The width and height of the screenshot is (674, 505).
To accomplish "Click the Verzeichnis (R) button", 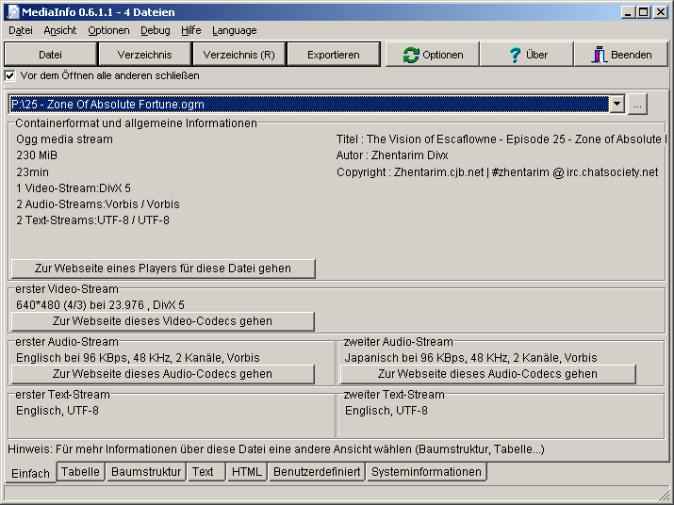I will click(x=238, y=55).
